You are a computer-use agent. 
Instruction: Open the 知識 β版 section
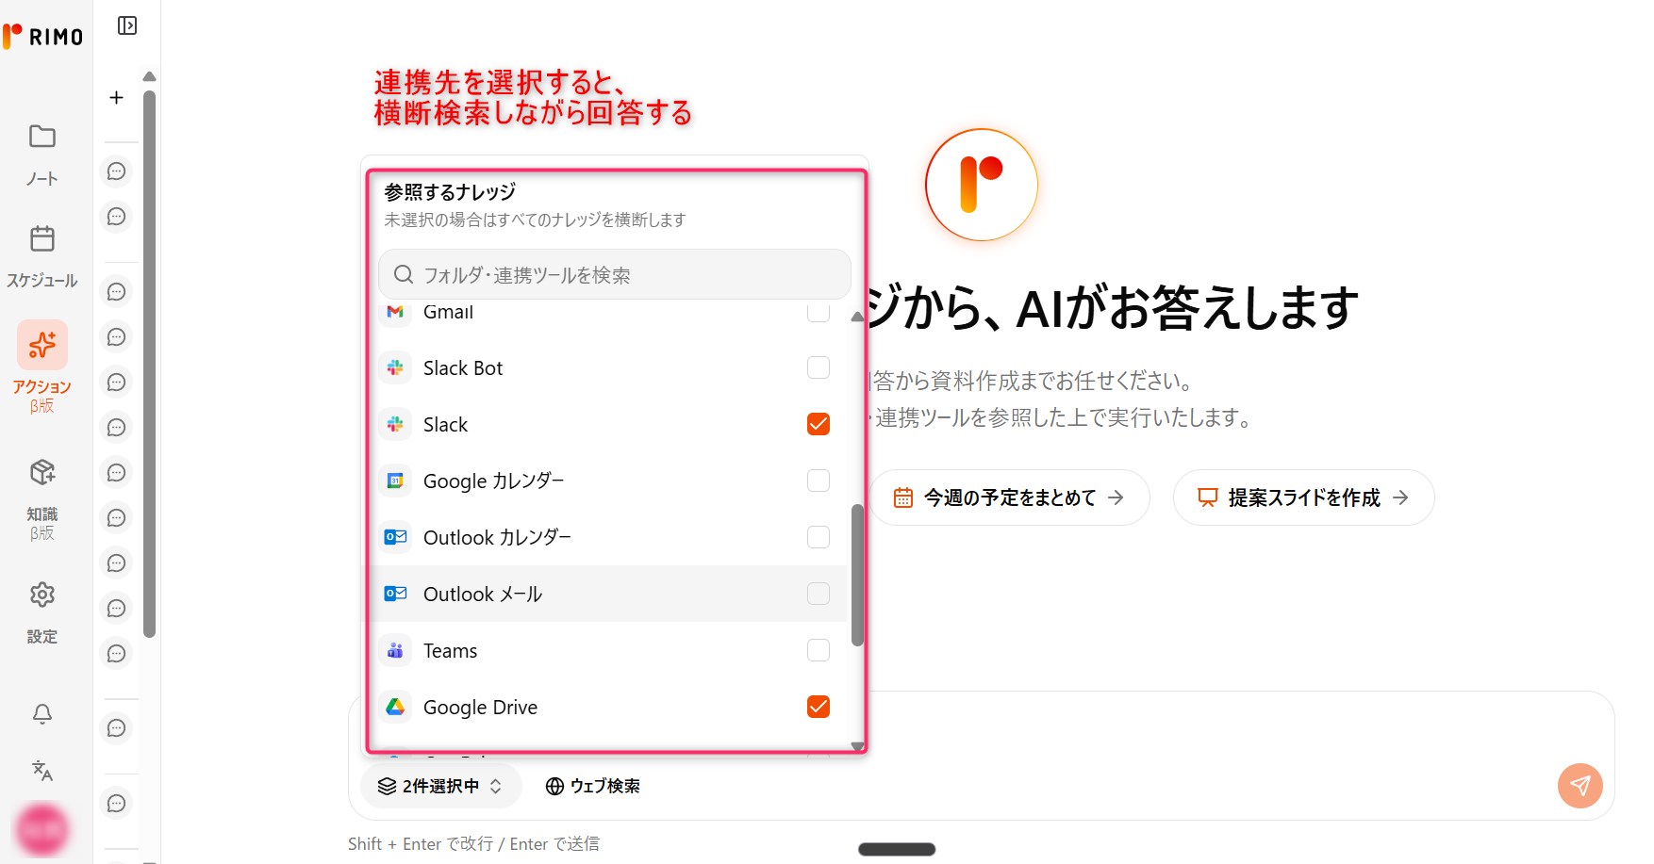pyautogui.click(x=42, y=498)
